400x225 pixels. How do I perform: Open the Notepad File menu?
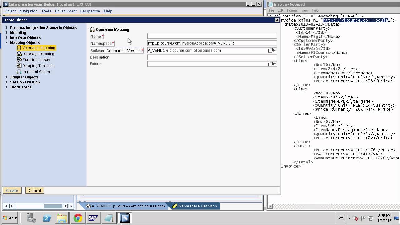coord(272,10)
